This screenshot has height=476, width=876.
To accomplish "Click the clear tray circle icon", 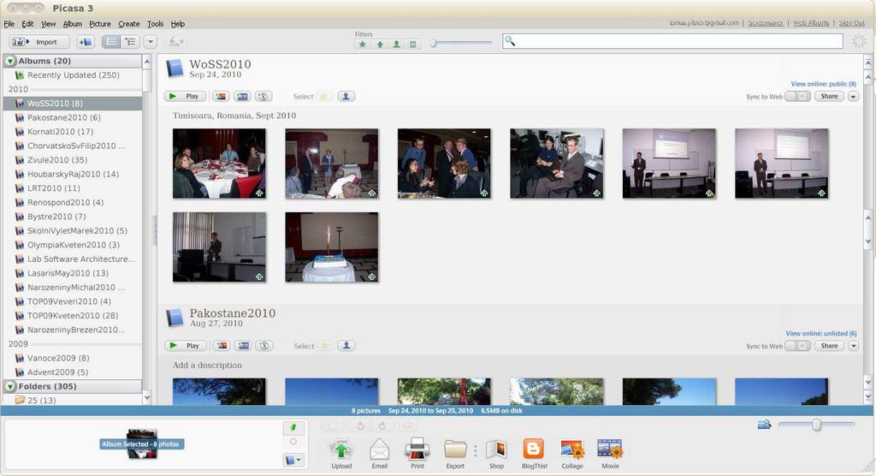I will point(293,442).
